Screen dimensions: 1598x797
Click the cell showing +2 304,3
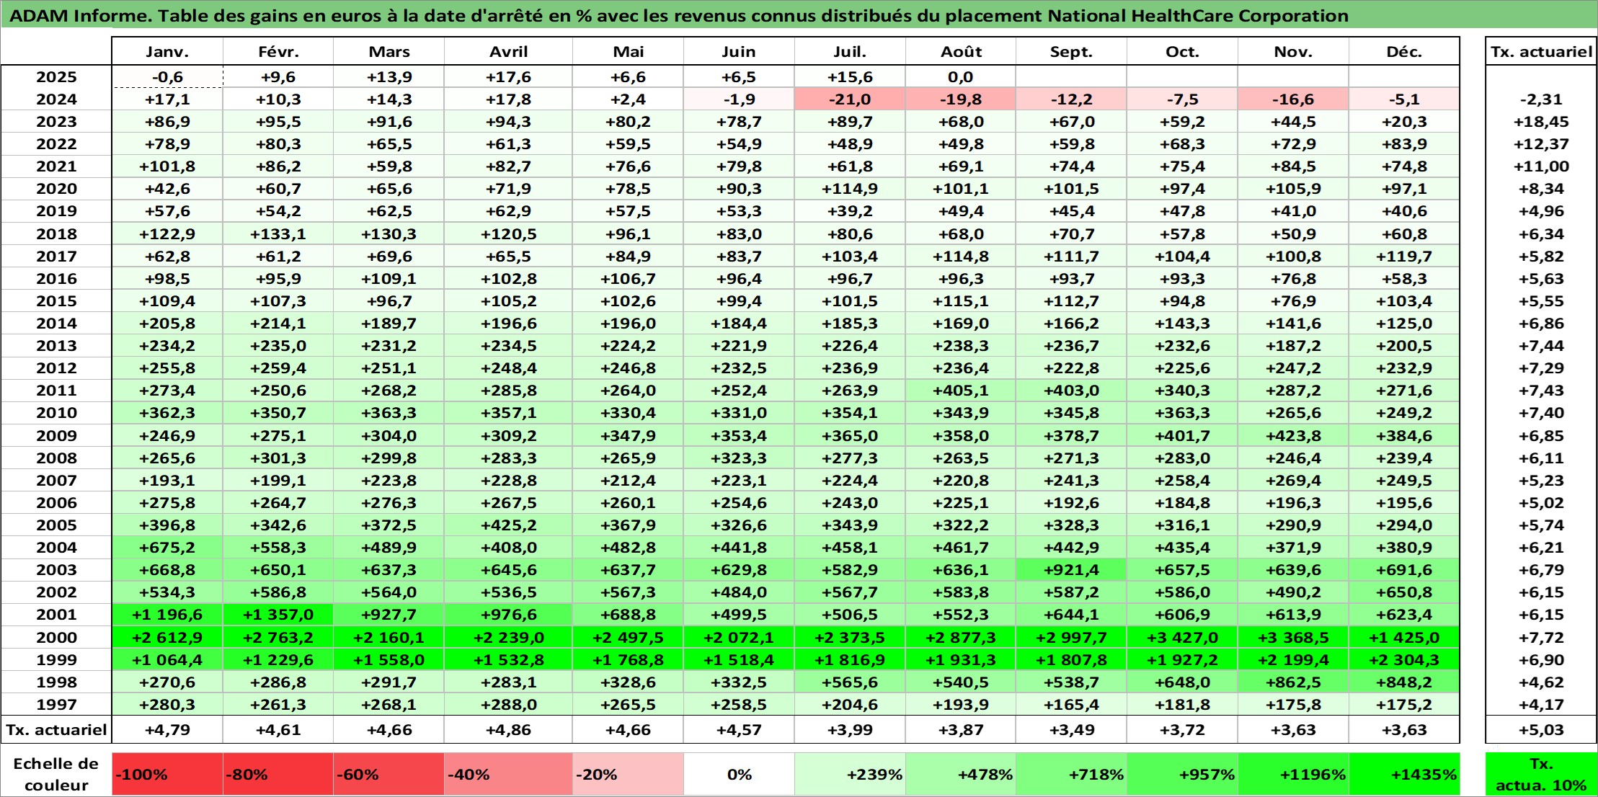[1404, 660]
